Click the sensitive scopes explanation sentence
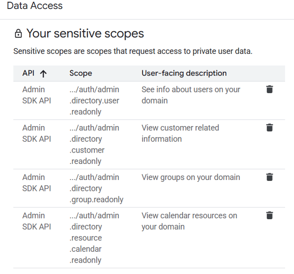Screen dimensions: 294x274 click(x=133, y=51)
